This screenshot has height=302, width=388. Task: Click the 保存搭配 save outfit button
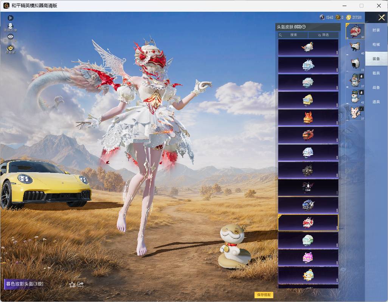tap(264, 294)
